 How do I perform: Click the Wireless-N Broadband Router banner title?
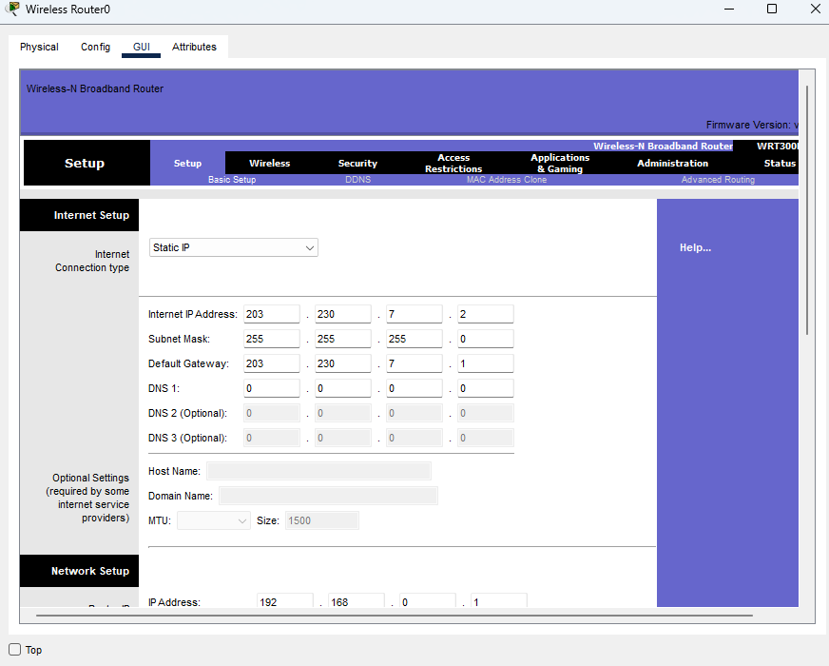tap(95, 88)
